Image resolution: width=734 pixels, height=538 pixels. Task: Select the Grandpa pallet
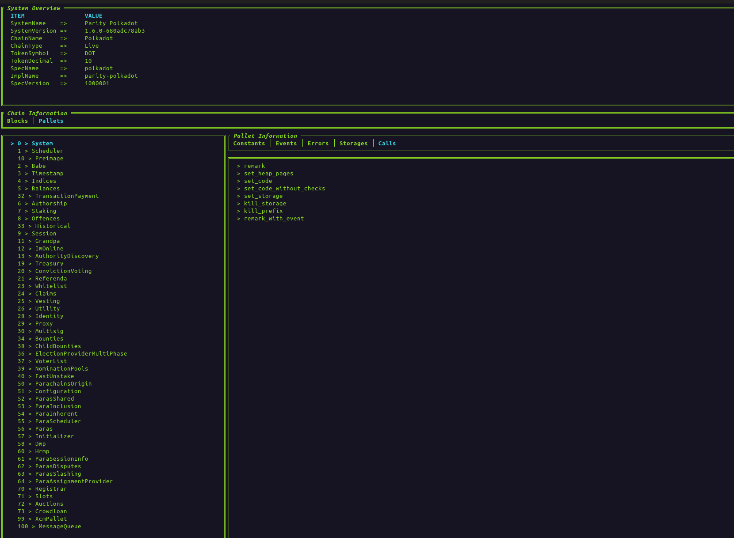coord(38,241)
